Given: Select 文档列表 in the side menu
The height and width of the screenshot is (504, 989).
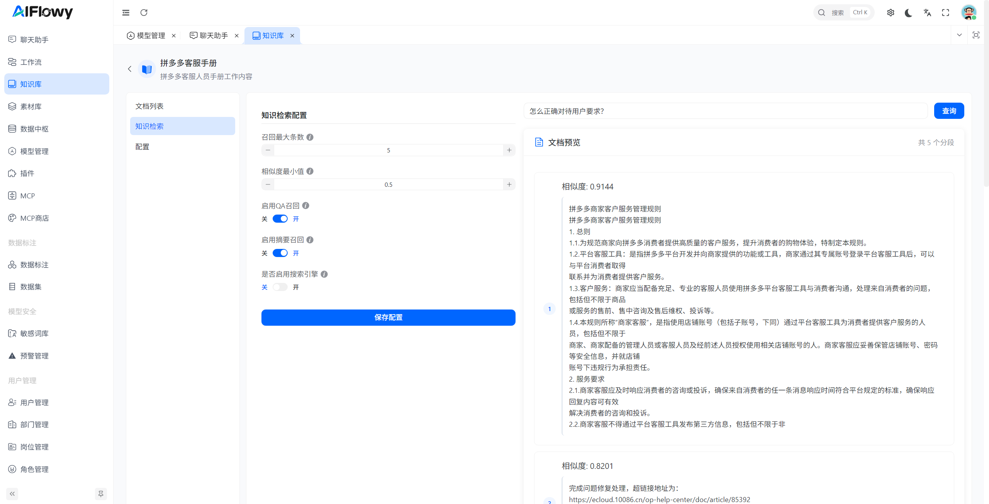Looking at the screenshot, I should (x=149, y=106).
